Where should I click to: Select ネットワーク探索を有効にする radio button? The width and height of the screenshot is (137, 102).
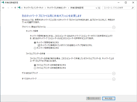click(x=35, y=43)
